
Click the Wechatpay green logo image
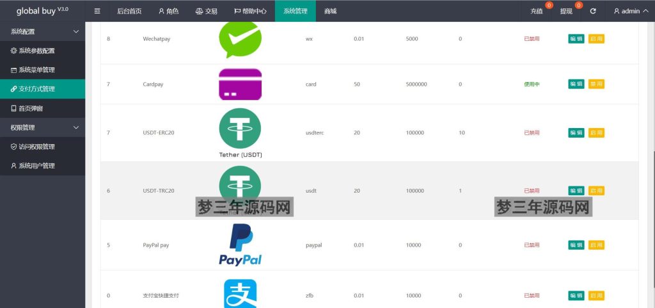241,39
